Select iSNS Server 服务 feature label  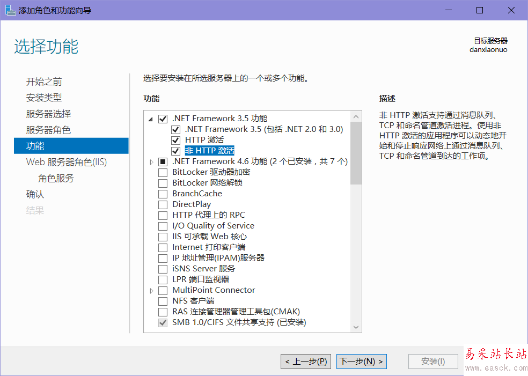coord(204,269)
